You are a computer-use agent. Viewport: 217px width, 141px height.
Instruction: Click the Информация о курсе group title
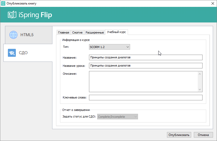76,40
